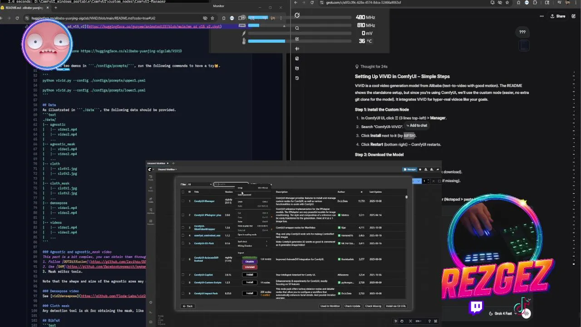
Task: Expand Unsaved Workflow breadcrumb dropdown
Action: click(x=167, y=169)
